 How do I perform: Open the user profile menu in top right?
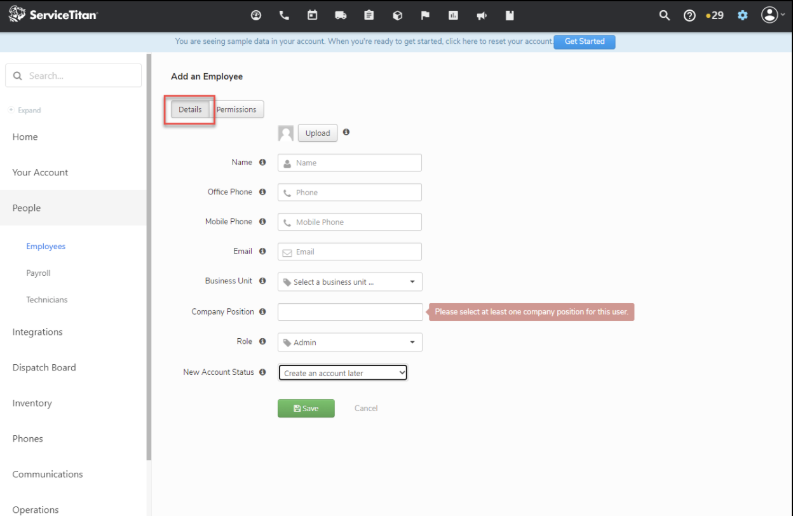(771, 15)
